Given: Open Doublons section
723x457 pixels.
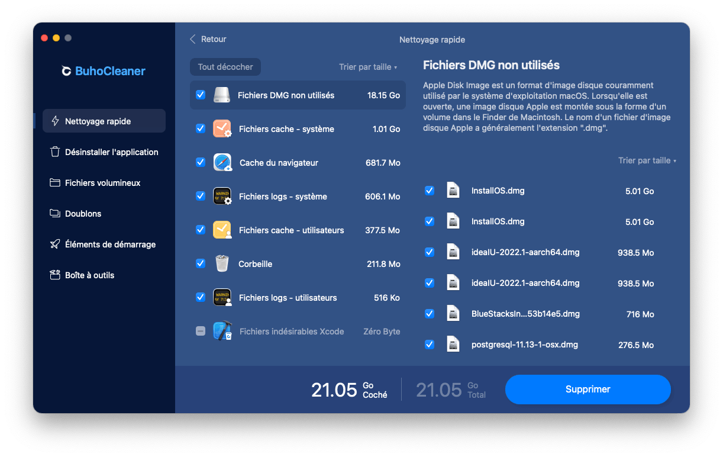Looking at the screenshot, I should (x=104, y=213).
